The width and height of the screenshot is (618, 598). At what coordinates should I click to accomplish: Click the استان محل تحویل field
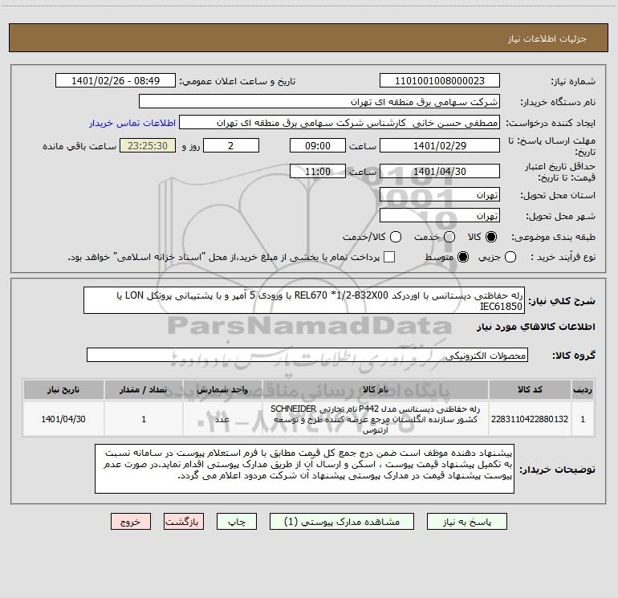click(x=440, y=195)
